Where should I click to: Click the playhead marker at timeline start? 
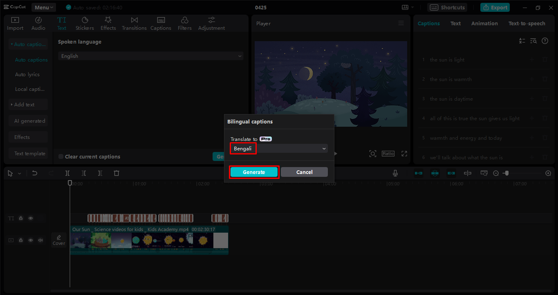[x=70, y=183]
